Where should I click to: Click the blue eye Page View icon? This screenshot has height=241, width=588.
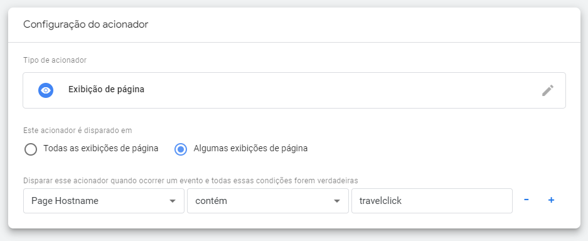46,90
